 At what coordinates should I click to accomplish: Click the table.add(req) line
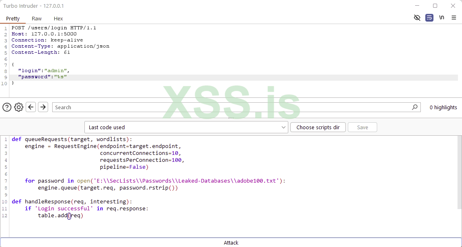[61, 216]
